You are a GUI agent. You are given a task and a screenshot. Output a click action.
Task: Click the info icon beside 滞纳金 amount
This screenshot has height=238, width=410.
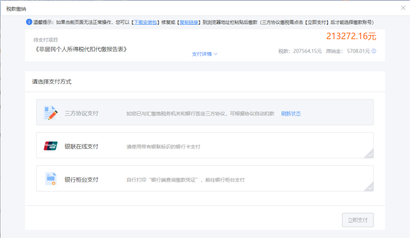[374, 51]
